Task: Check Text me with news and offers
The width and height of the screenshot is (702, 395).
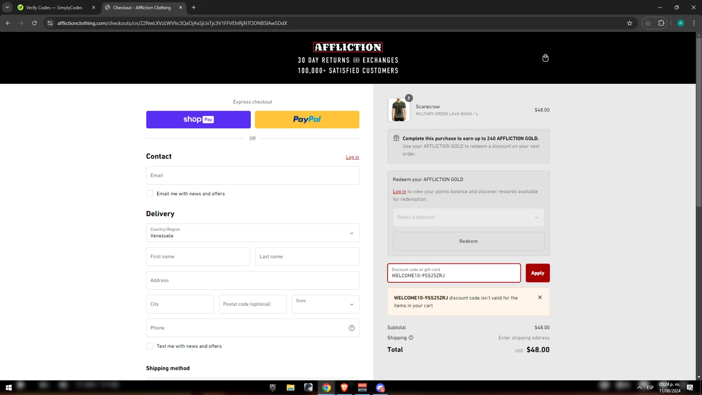Action: tap(150, 346)
